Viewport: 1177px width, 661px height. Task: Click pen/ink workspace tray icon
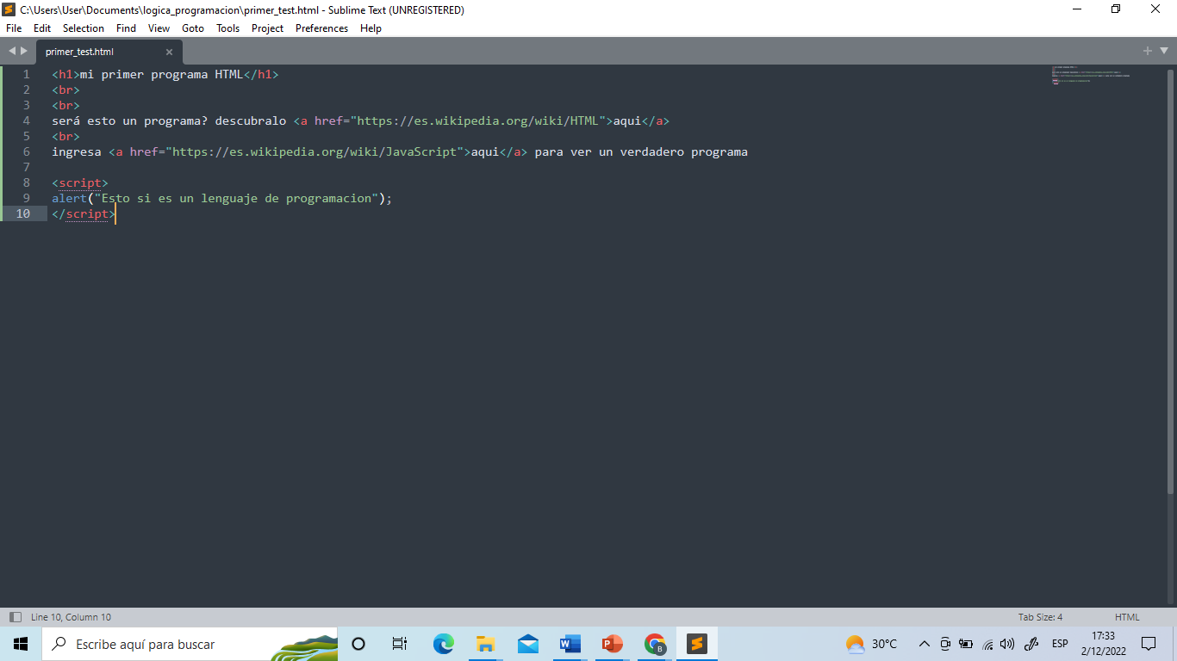point(1031,644)
